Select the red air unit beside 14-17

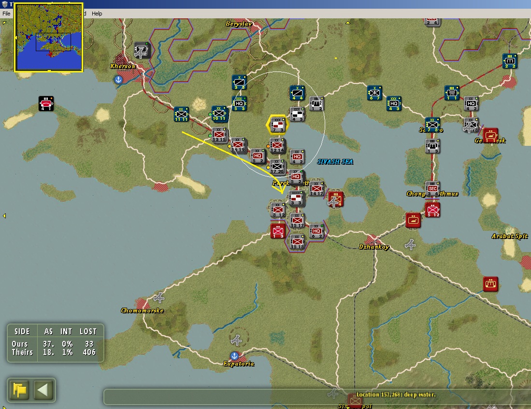[x=336, y=199]
